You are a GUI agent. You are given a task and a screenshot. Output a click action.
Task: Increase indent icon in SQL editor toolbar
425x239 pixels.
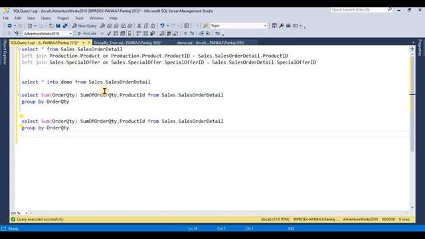tap(208, 33)
